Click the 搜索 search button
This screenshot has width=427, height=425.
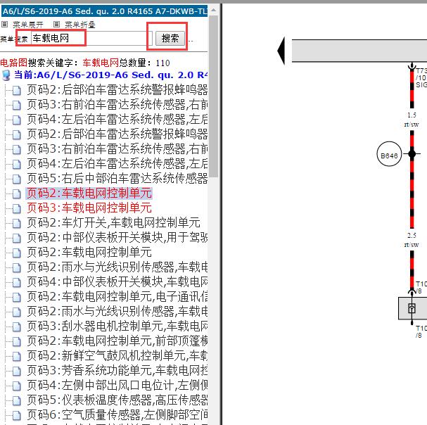pos(170,38)
